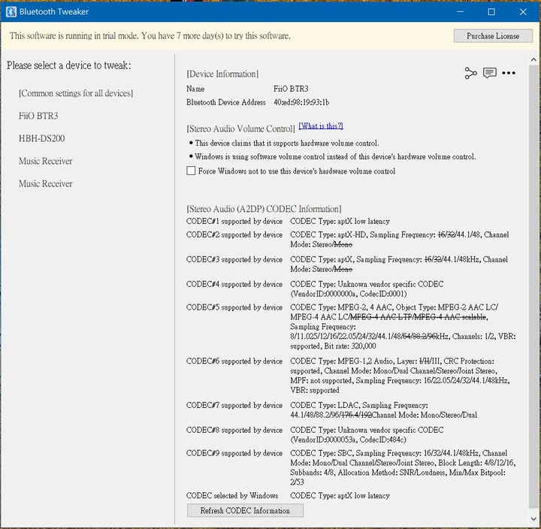Click the 'CODEC#6 supported by device' label
The image size is (541, 529).
click(234, 361)
